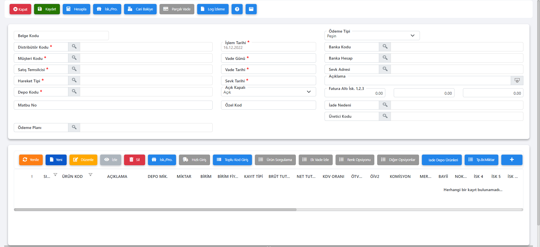Click the red Kapat button
Image resolution: width=540 pixels, height=247 pixels.
20,9
